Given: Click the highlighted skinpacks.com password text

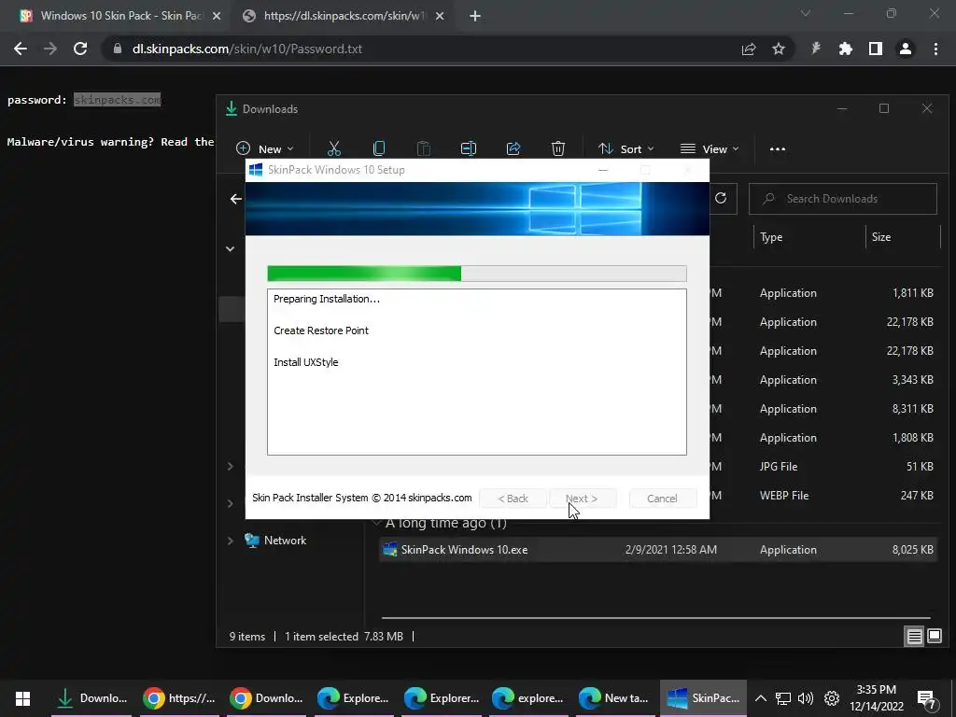Looking at the screenshot, I should click(117, 99).
